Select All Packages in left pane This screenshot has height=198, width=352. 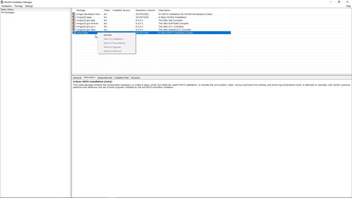[8, 13]
